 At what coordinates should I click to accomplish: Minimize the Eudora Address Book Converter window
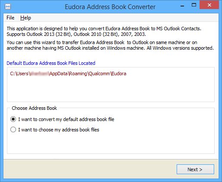(x=182, y=6)
